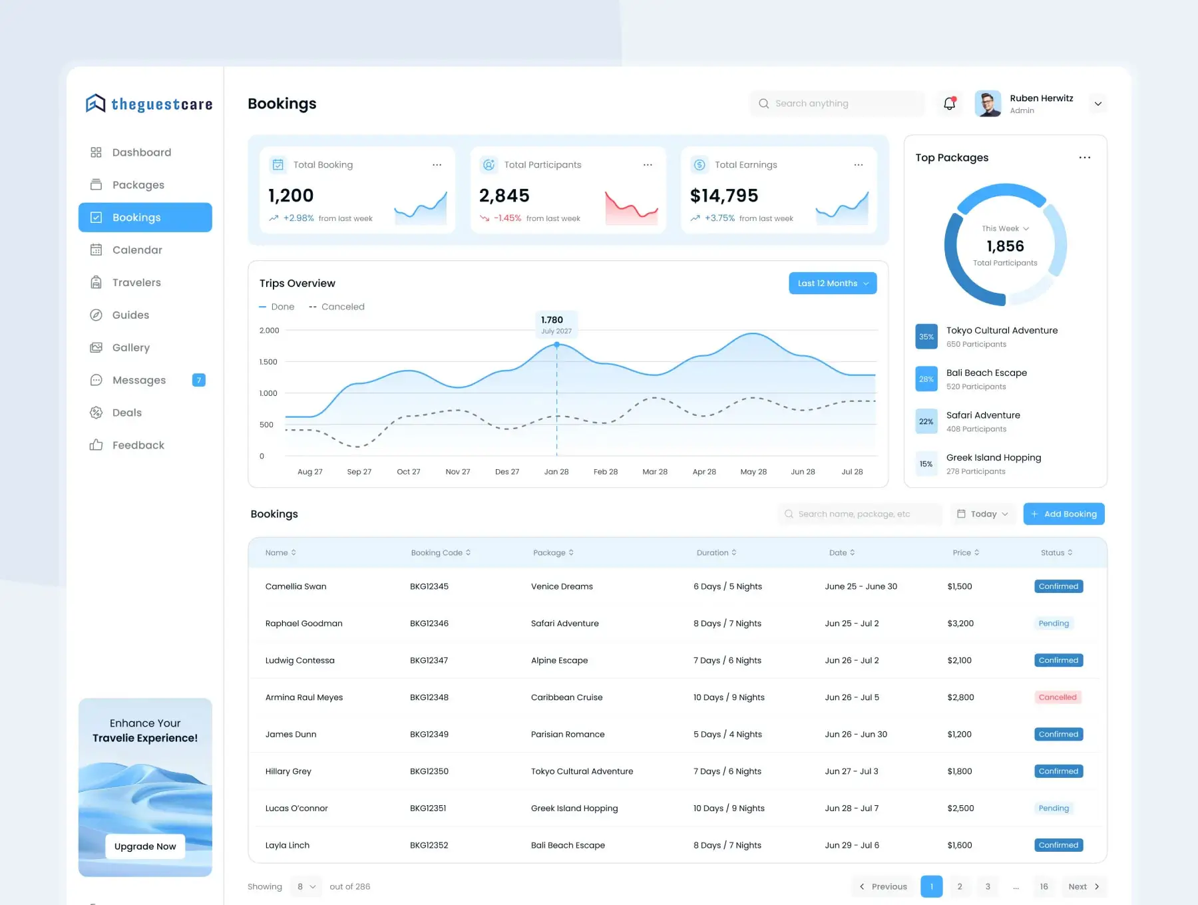Open Top Packages three-dot menu

click(x=1084, y=158)
